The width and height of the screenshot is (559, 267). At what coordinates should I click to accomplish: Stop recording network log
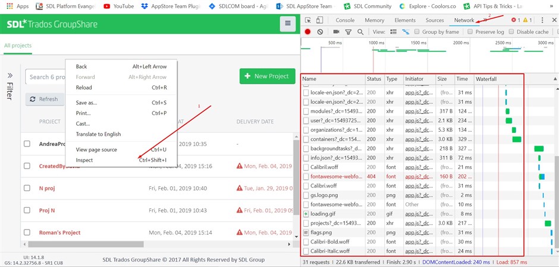[x=307, y=31]
